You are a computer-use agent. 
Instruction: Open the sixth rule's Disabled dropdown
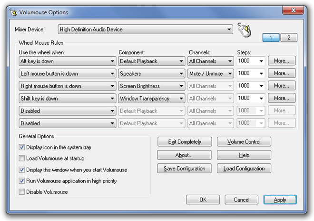(x=68, y=123)
